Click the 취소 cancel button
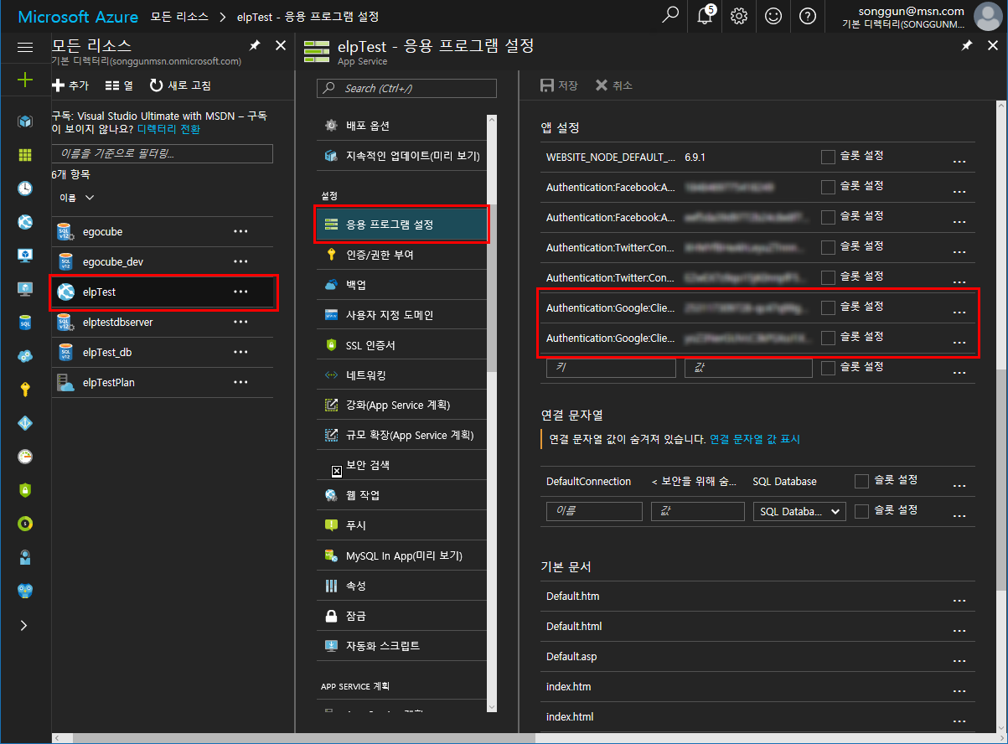 pos(613,85)
